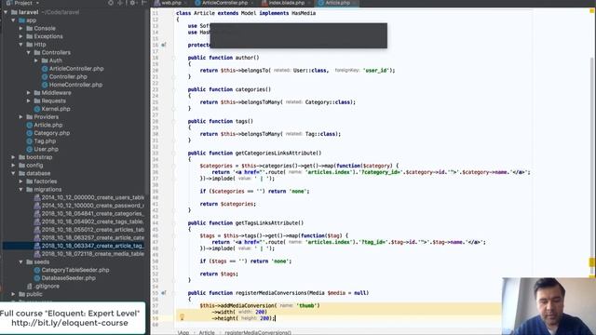Expand the Auth folder
This screenshot has width=596, height=335.
coord(36,60)
